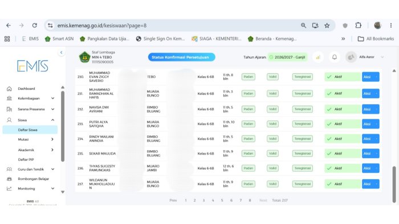399x224 pixels.
Task: Go to pagination page 7
Action: (241, 200)
